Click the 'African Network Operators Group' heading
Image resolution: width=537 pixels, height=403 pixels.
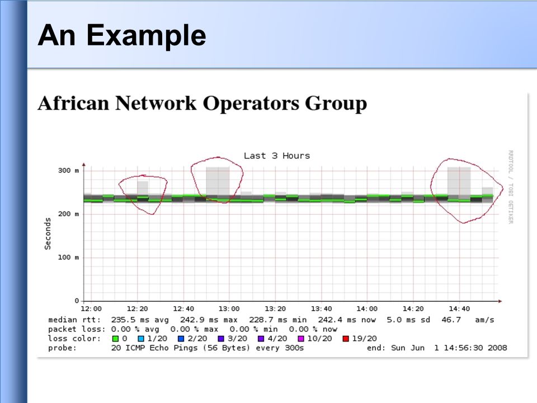pyautogui.click(x=202, y=103)
